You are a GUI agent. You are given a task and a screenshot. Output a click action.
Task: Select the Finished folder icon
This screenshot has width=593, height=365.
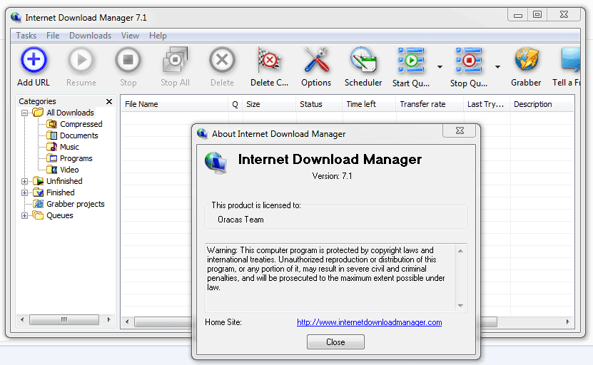(38, 192)
